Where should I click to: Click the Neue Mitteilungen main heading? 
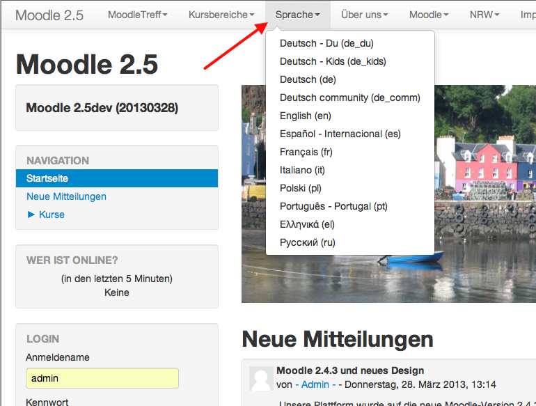pos(338,339)
